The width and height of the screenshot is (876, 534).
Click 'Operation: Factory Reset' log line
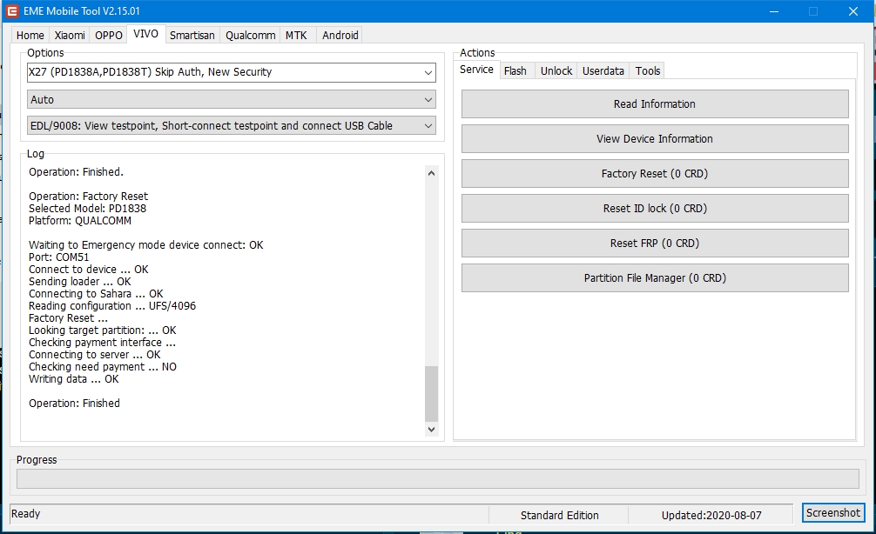(88, 197)
